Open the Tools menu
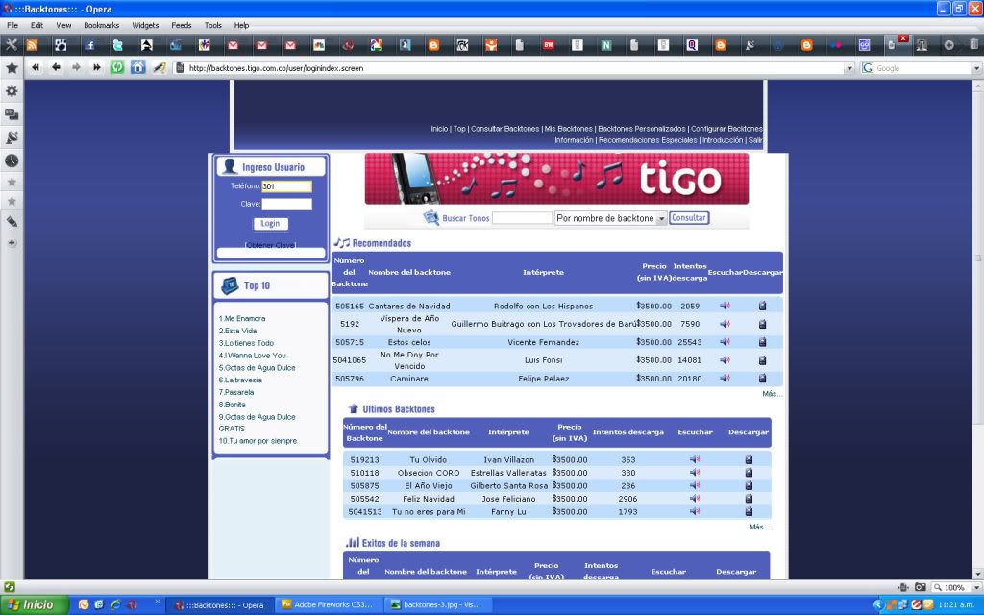The width and height of the screenshot is (984, 615). click(212, 25)
